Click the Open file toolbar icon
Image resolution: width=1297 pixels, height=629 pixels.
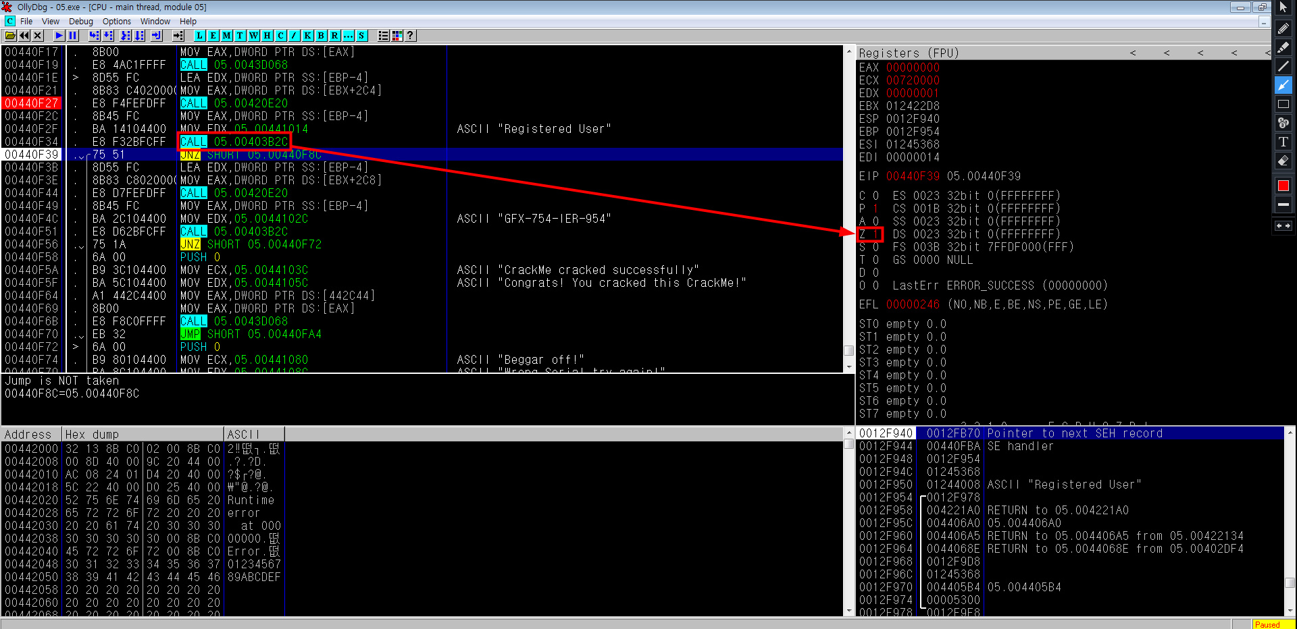[x=11, y=36]
